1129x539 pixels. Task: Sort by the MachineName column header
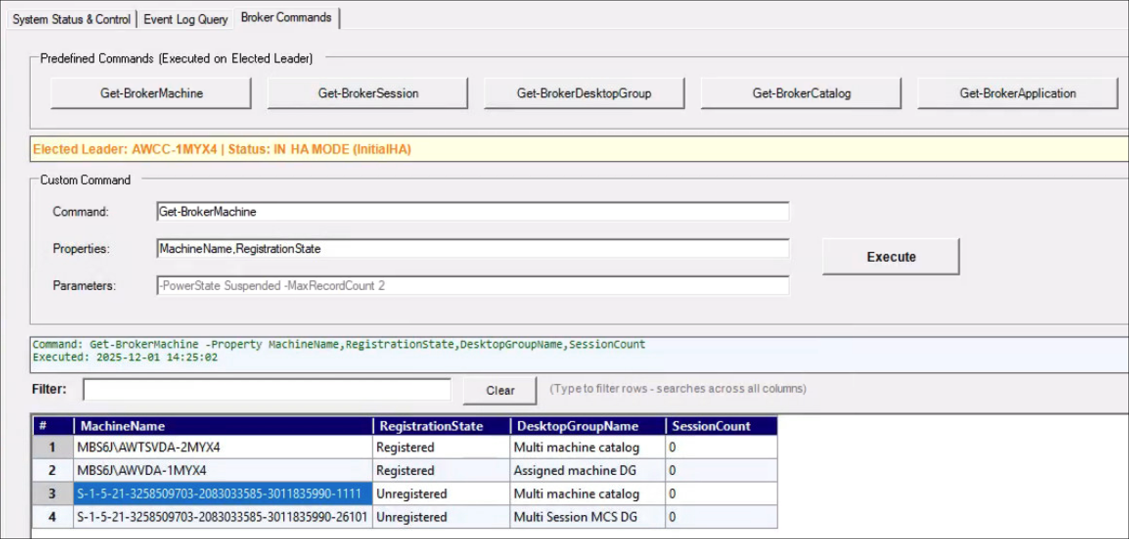click(223, 426)
